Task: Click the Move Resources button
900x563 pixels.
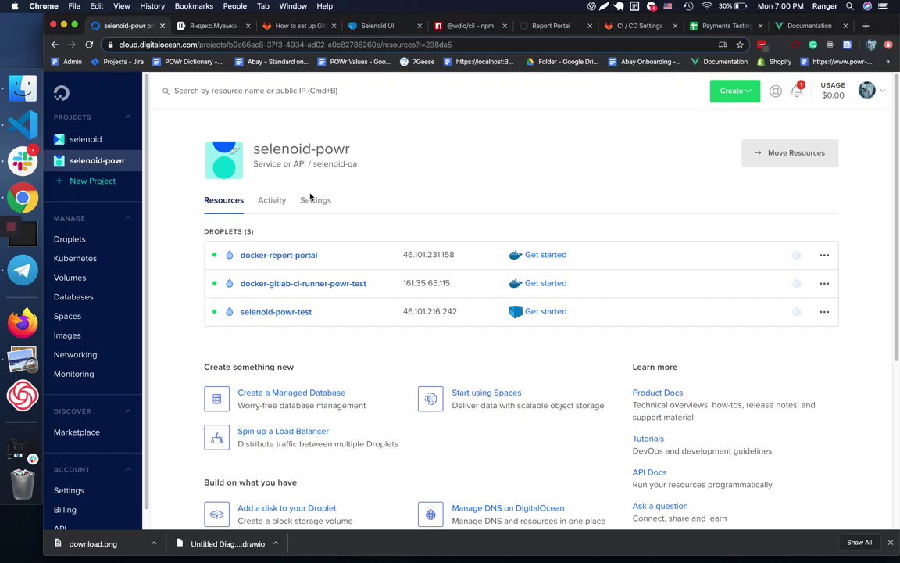Action: (x=790, y=152)
